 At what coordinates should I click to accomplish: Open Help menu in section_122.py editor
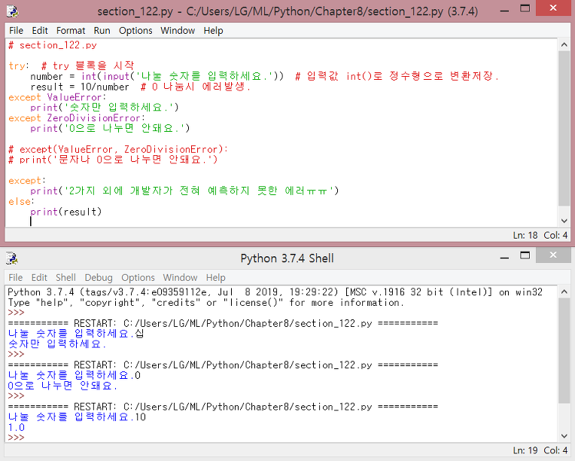[x=214, y=30]
